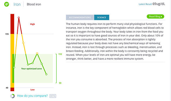Select the highest red data point on chart
Viewport: 171px width, 101px height.
pos(19,18)
